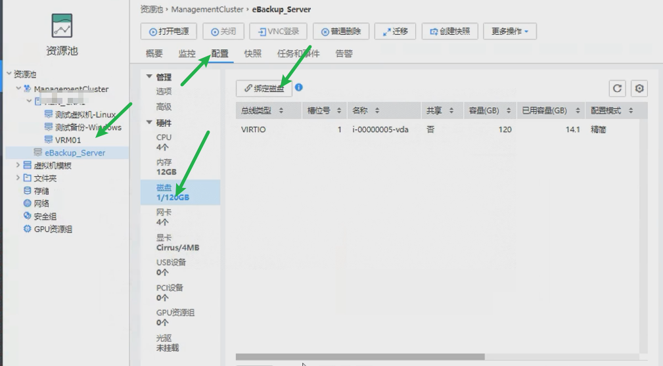This screenshot has width=663, height=366.
Task: Click the 绑定磁盘 button
Action: (x=263, y=88)
